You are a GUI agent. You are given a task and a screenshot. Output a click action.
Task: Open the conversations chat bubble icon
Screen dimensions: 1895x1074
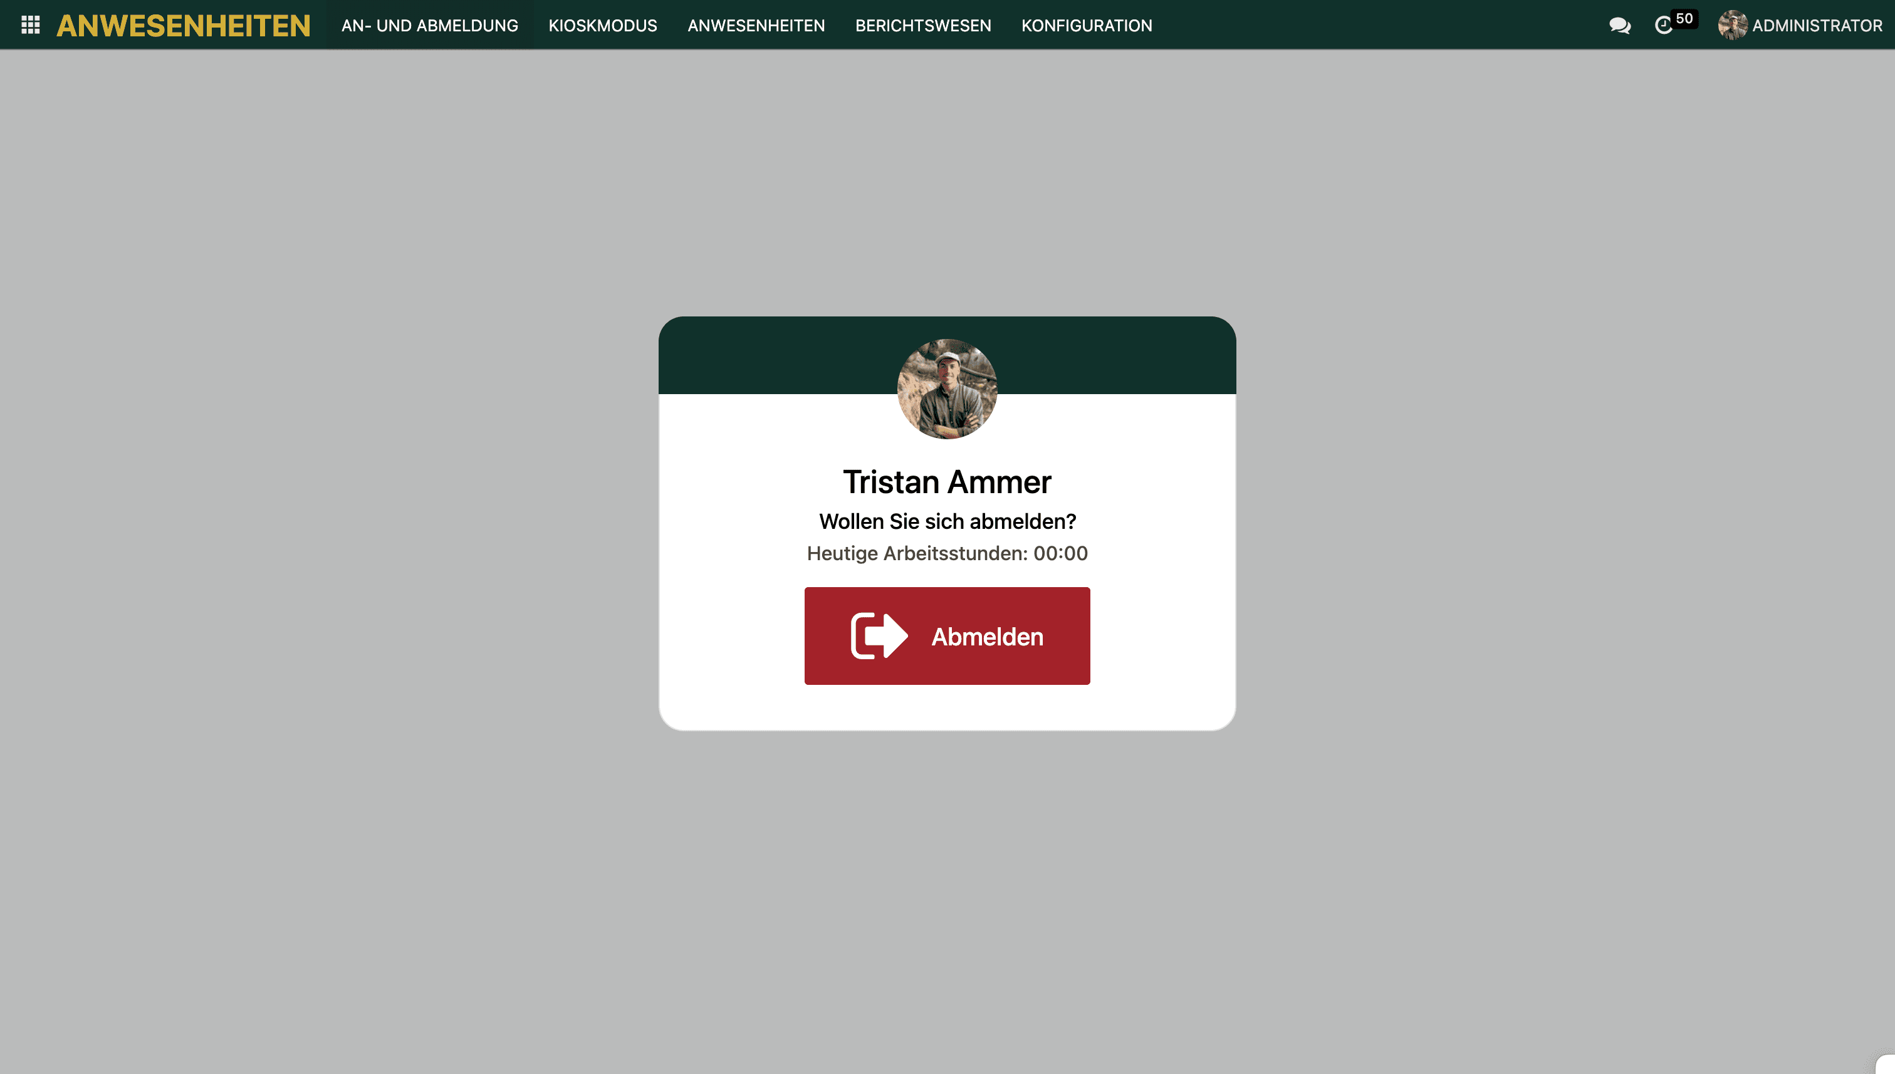coord(1619,26)
